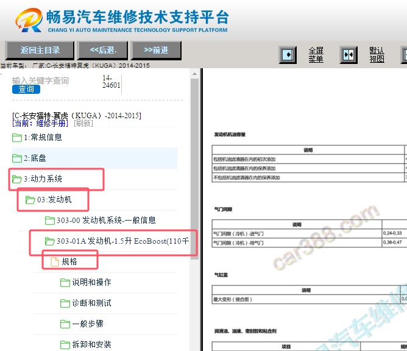This screenshot has width=407, height=351.
Task: Click the folder icon beside 拆卸和安装
Action: (x=65, y=345)
